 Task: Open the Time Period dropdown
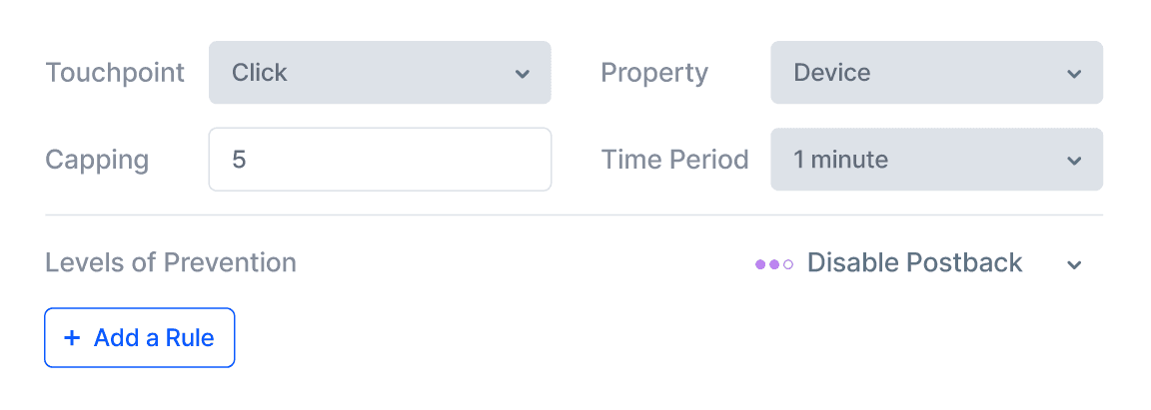click(936, 160)
